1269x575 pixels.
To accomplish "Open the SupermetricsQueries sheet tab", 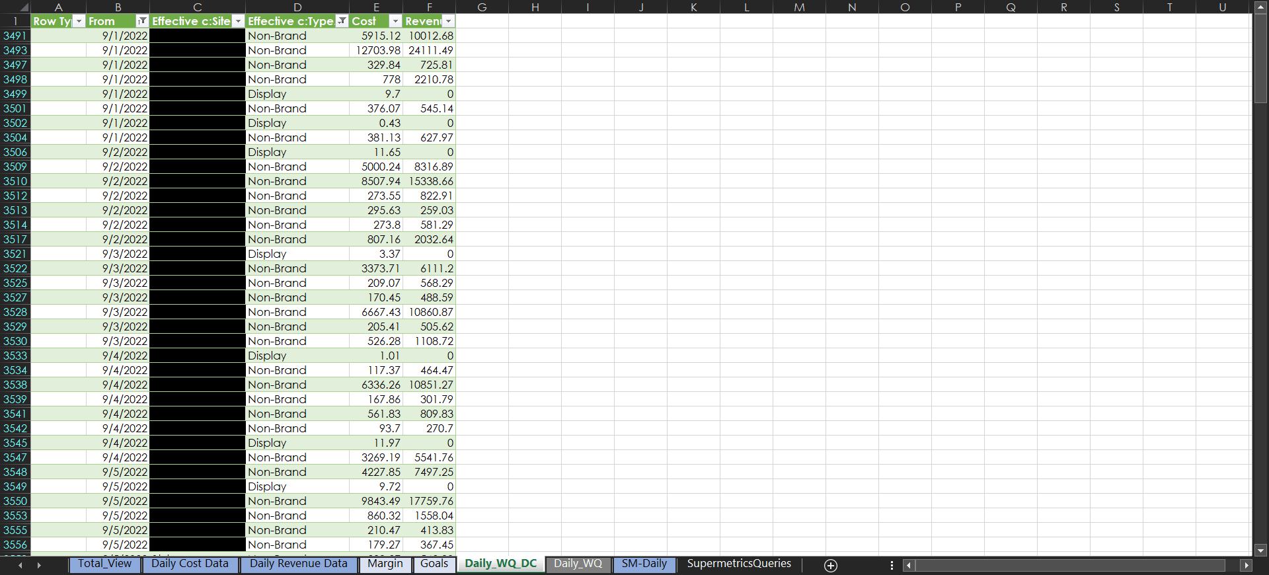I will [x=739, y=564].
